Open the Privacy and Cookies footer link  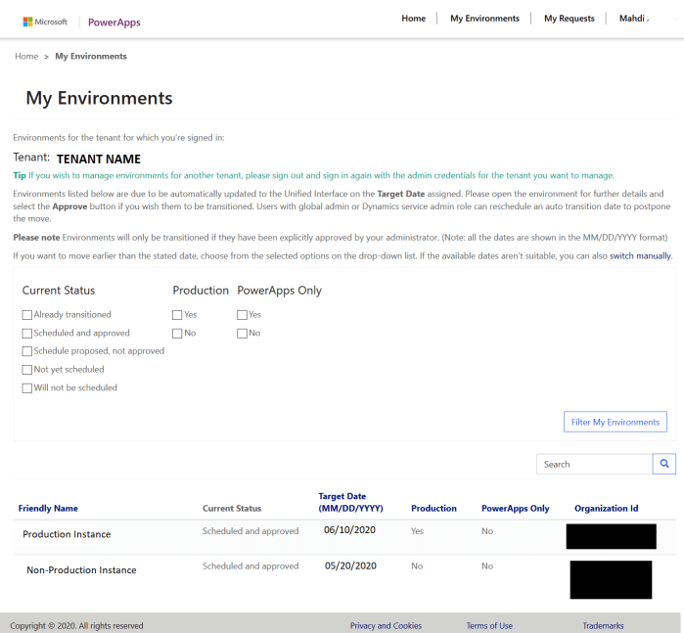point(386,625)
